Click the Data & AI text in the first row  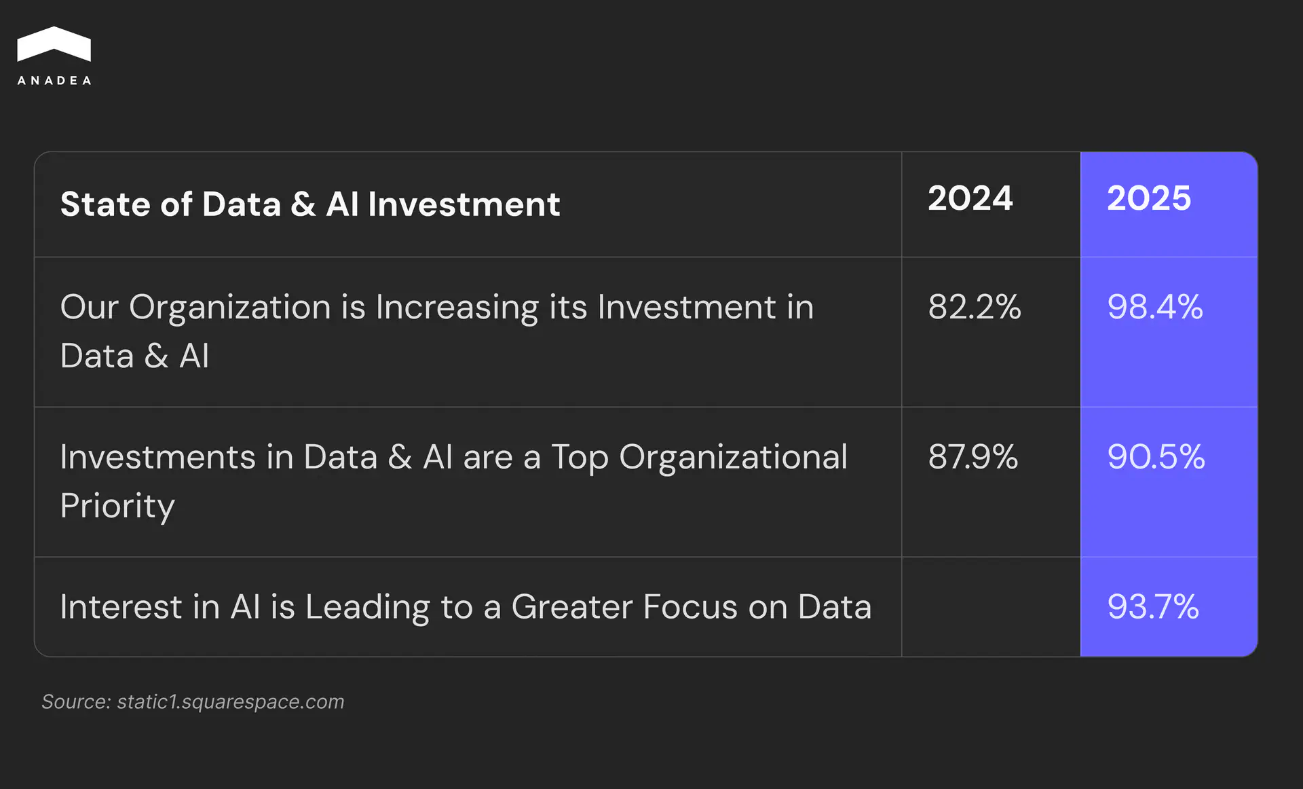tap(134, 356)
